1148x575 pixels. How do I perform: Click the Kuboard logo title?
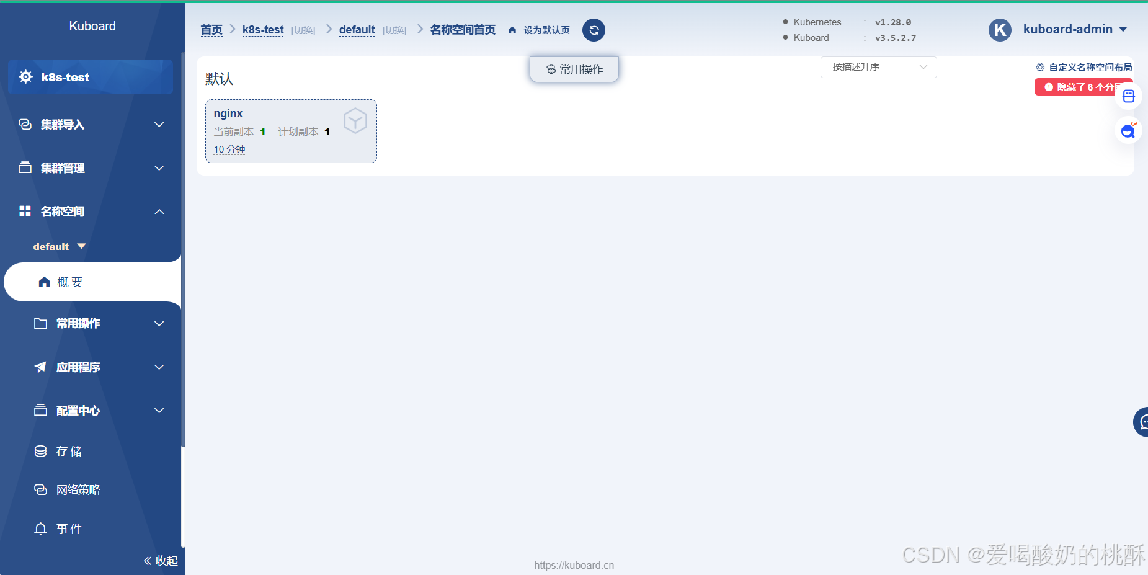92,26
